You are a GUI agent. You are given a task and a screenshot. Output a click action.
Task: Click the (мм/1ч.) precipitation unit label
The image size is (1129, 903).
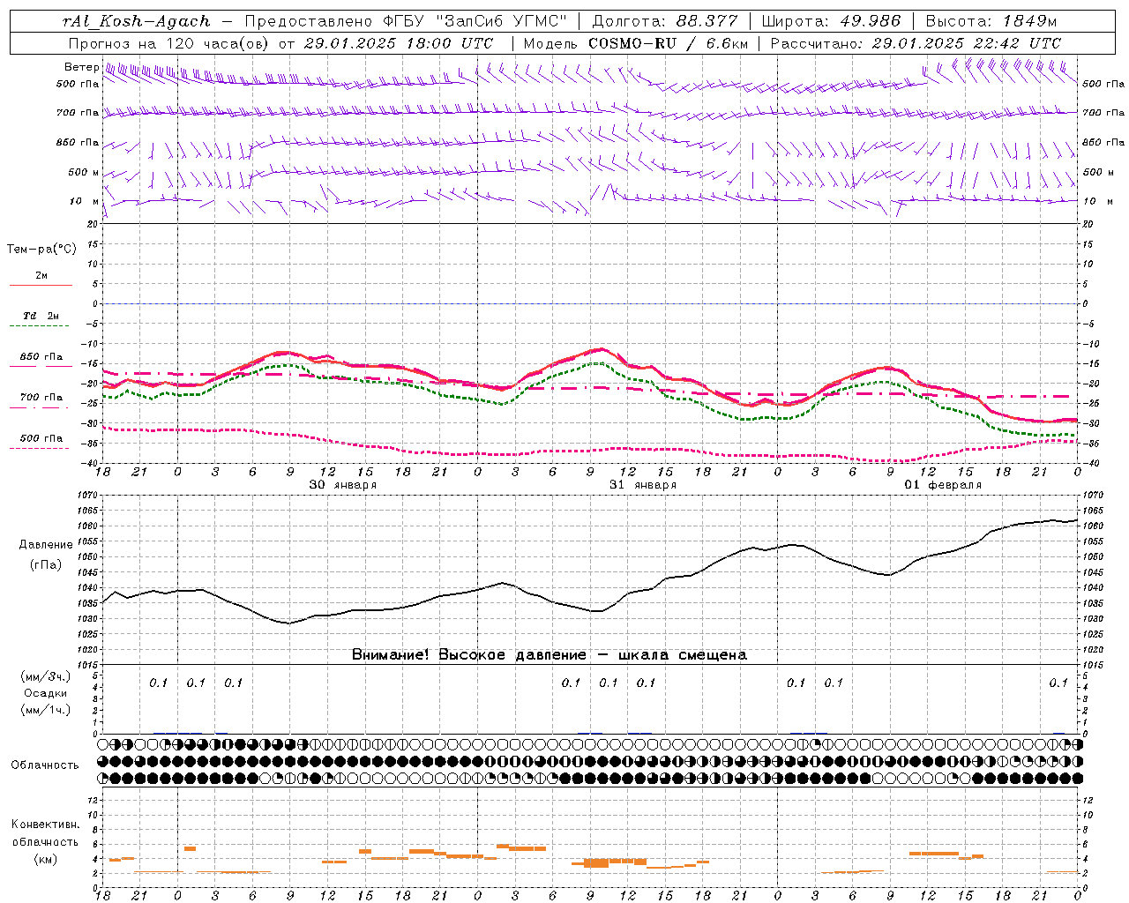coord(46,710)
